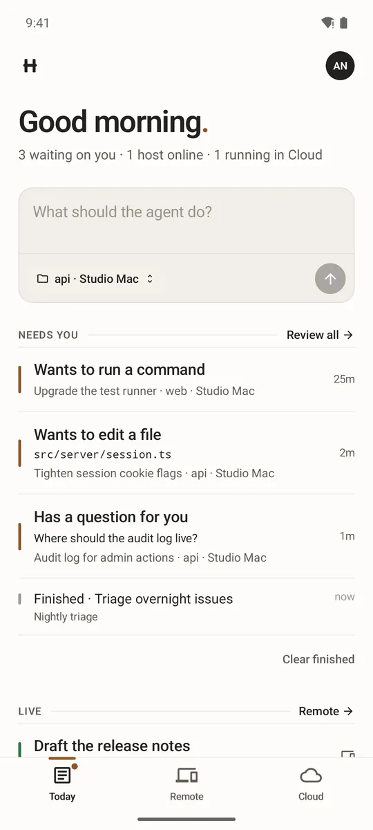Open the api · Studio Mac workspace selector

pyautogui.click(x=95, y=279)
